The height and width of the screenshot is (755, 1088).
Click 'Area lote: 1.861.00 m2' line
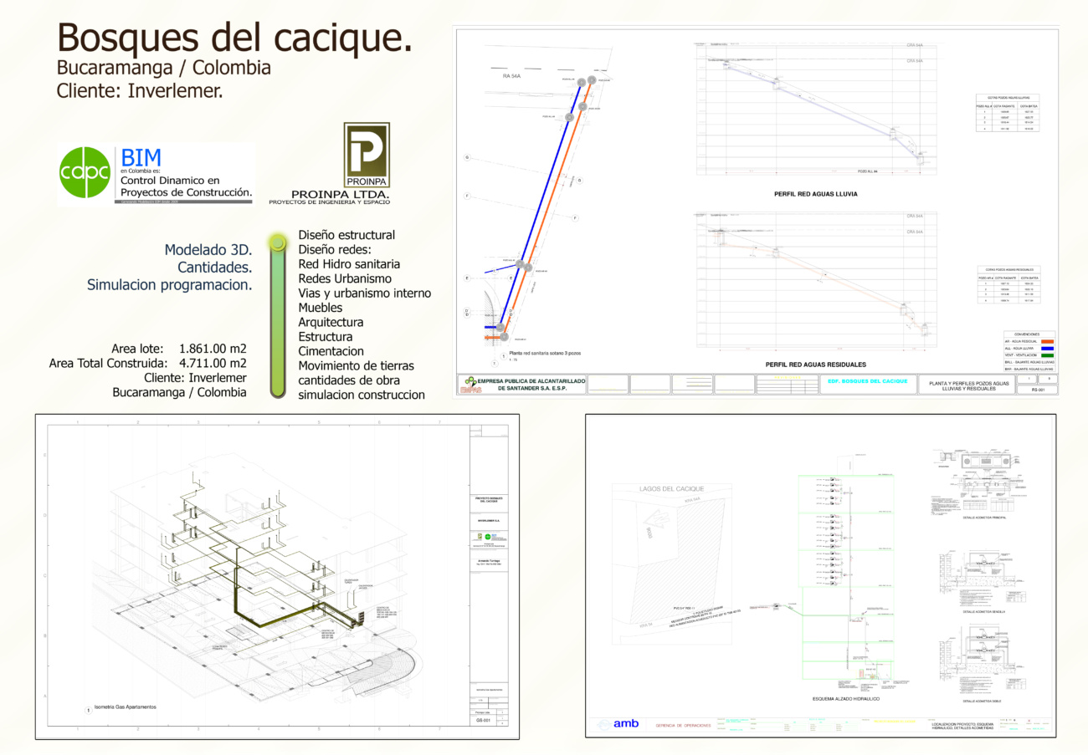click(x=179, y=348)
